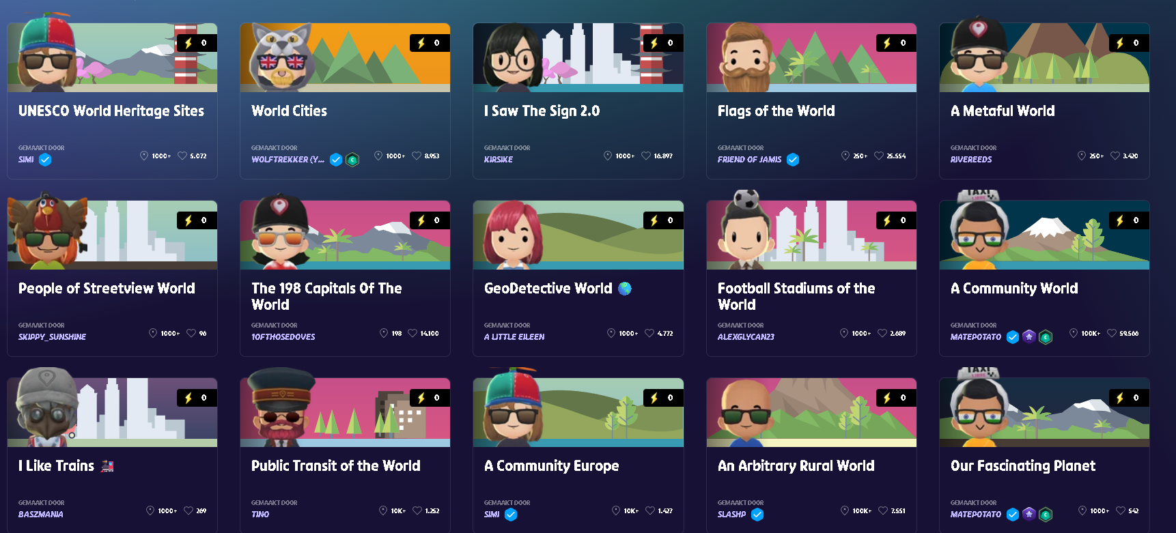Image resolution: width=1176 pixels, height=533 pixels.
Task: Click the 25,554 likes count on Flags of the World
Action: pos(896,156)
